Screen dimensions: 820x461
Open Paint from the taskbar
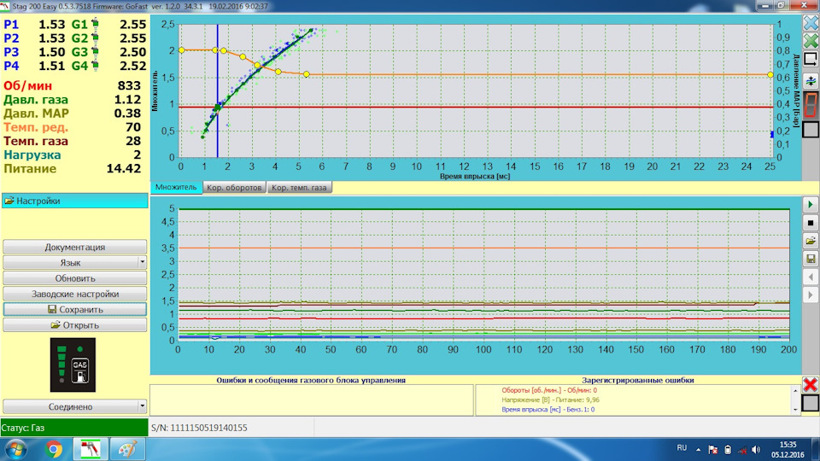point(127,449)
